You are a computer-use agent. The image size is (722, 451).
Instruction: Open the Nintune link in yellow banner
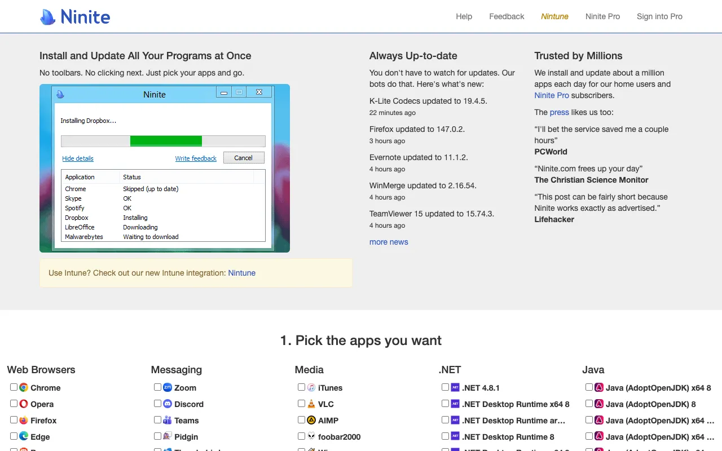(x=241, y=273)
